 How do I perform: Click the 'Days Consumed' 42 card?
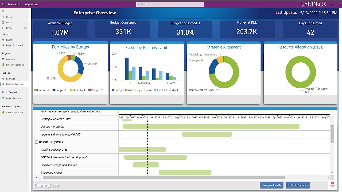(310, 29)
